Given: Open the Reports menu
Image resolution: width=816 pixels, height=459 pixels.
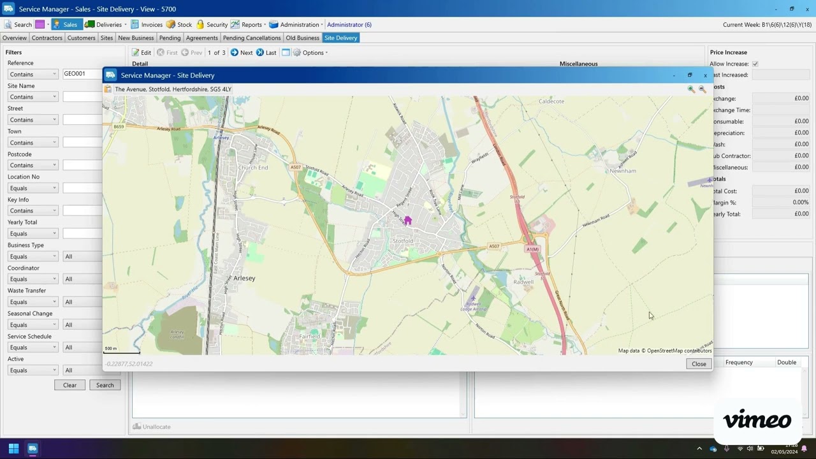Looking at the screenshot, I should coord(247,24).
